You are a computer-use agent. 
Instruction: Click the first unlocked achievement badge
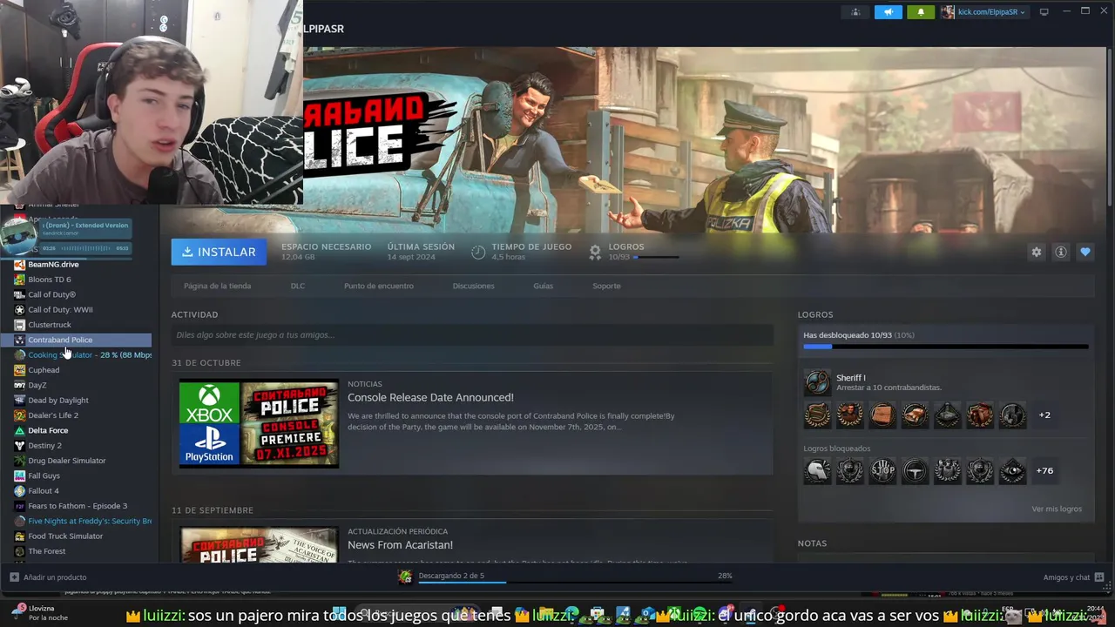click(817, 415)
